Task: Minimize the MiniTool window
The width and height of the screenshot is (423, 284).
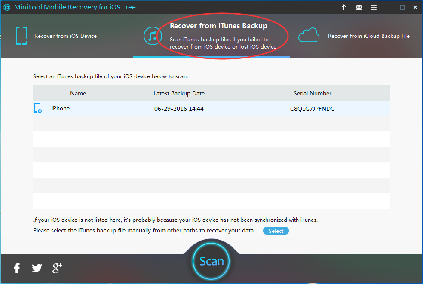Action: pos(389,8)
